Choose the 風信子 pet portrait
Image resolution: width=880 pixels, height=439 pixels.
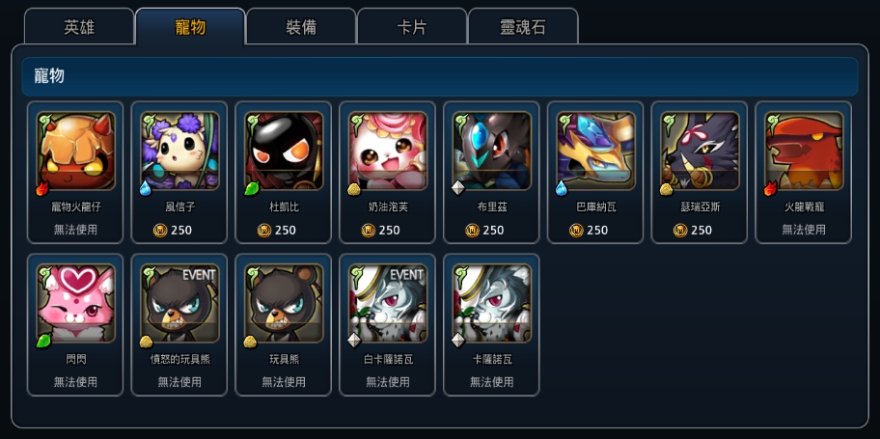coord(179,151)
